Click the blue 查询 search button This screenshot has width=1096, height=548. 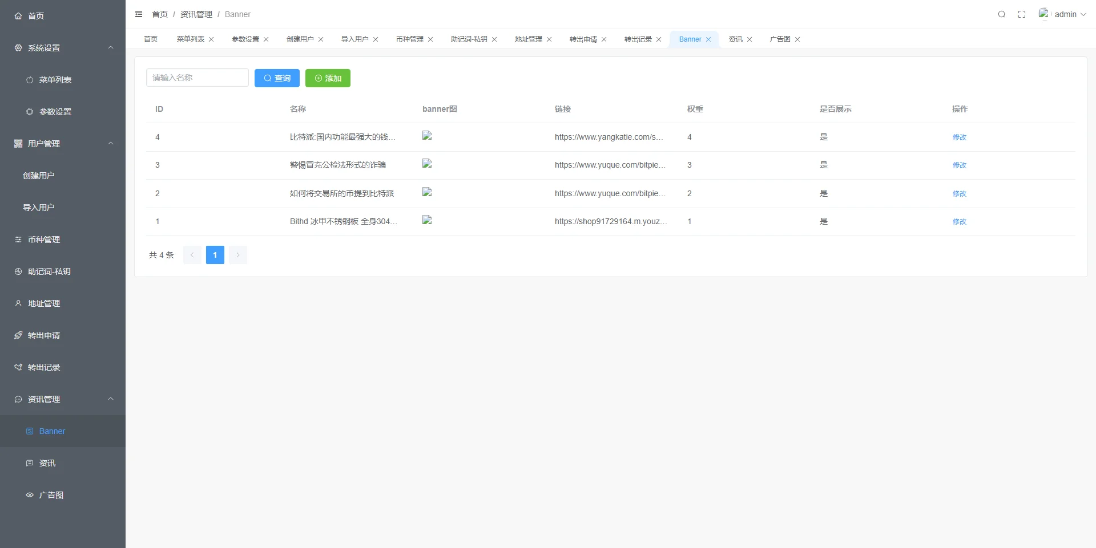click(277, 78)
